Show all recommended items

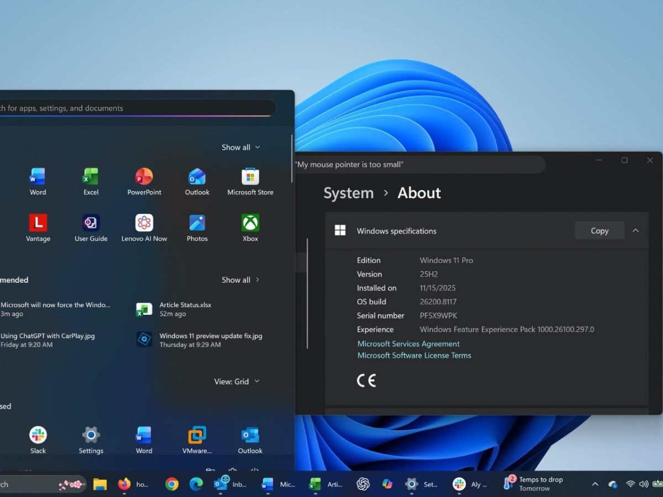point(240,280)
